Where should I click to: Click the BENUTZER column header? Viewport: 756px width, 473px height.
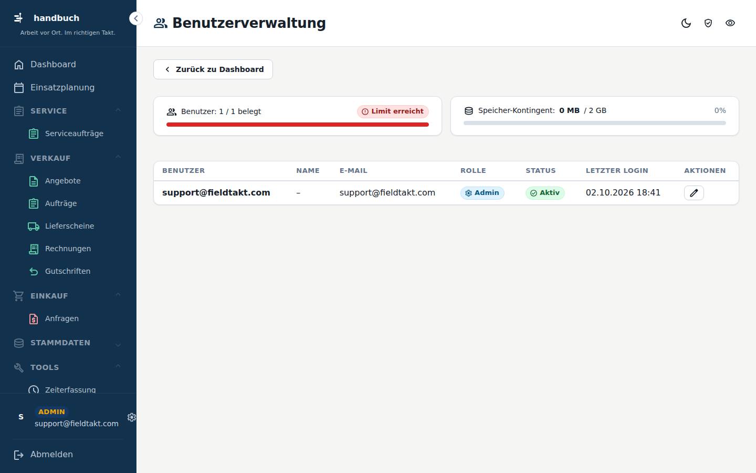pyautogui.click(x=183, y=171)
